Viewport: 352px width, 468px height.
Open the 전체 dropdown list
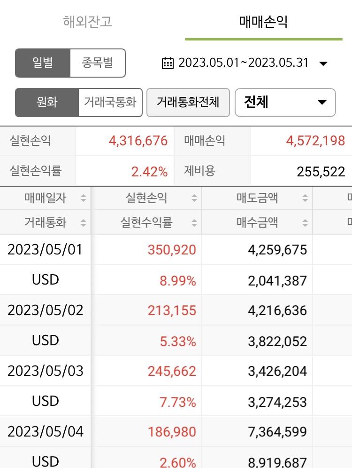click(285, 103)
